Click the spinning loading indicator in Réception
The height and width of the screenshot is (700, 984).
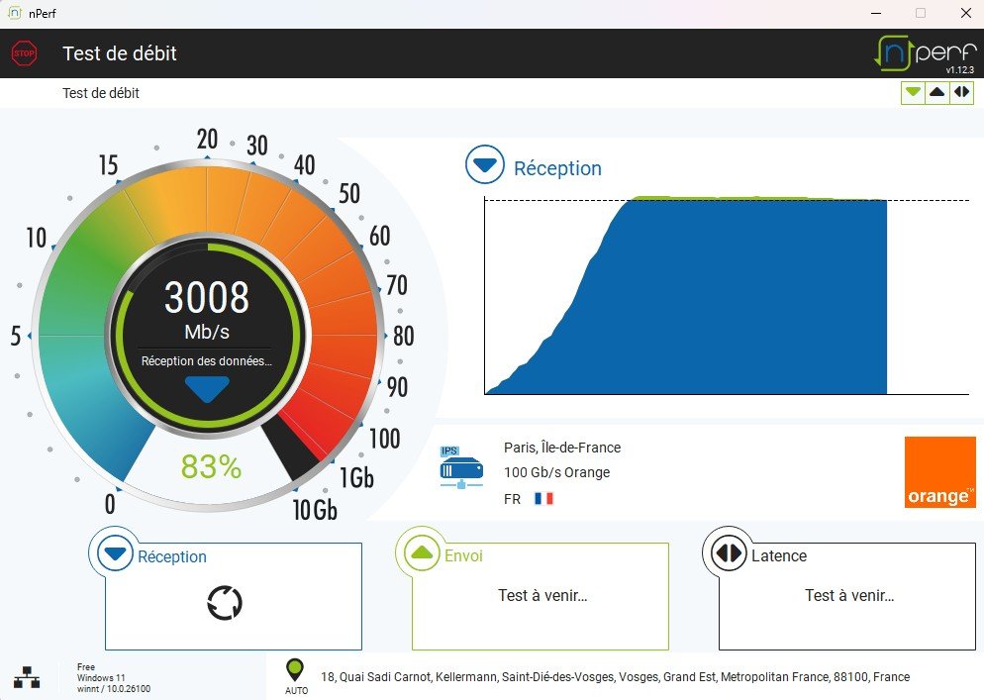[x=225, y=603]
